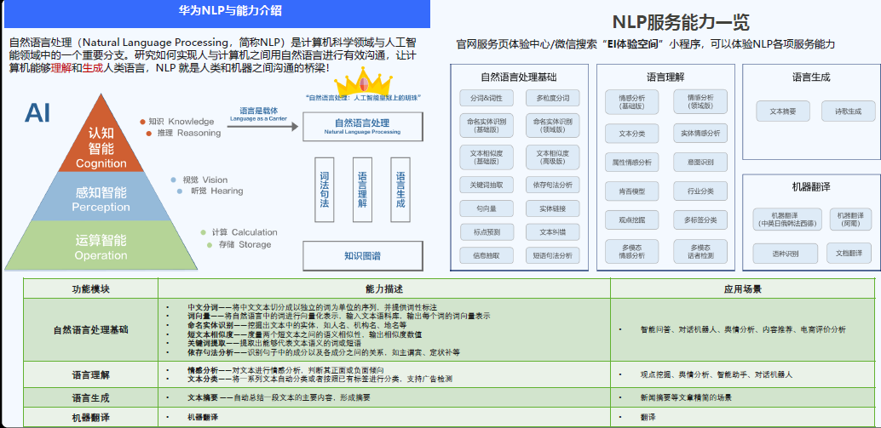This screenshot has height=428, width=881.
Task: Select the vertical 语言生成 box in diagram
Action: 400,190
